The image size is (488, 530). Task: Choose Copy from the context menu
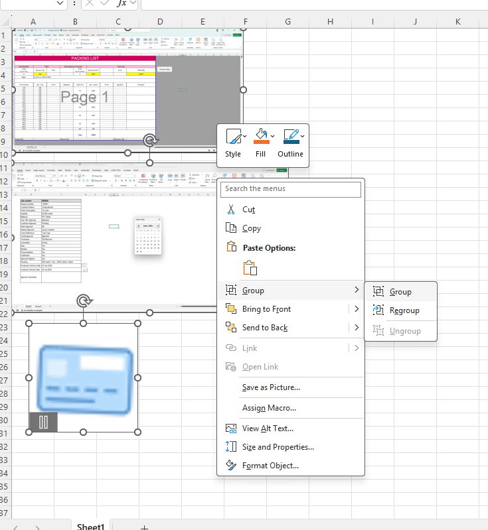coord(291,228)
